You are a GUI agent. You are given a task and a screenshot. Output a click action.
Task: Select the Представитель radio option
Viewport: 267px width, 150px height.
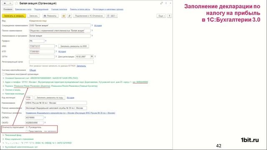tap(27, 131)
